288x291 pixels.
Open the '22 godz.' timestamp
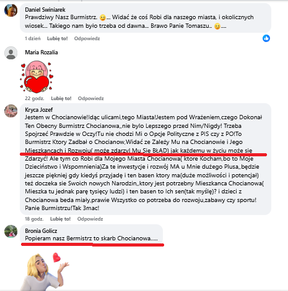click(x=35, y=98)
